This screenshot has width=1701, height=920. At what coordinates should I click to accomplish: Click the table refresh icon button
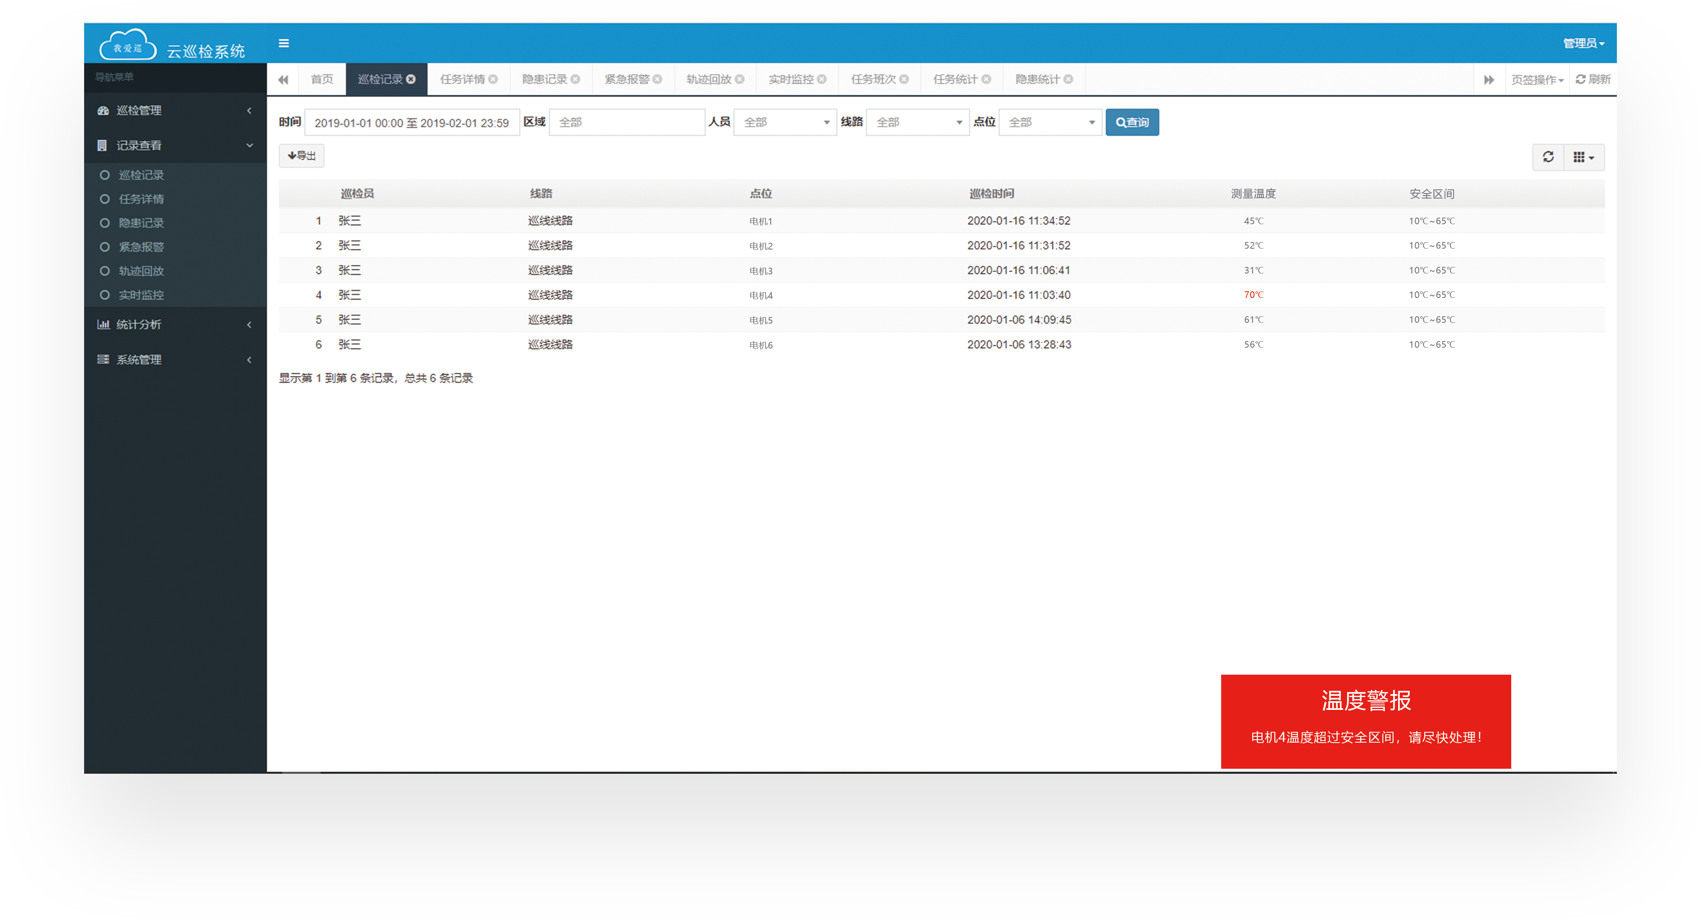(x=1548, y=157)
